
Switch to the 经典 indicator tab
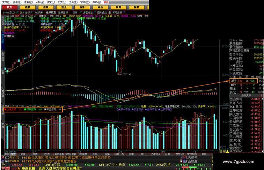pyautogui.click(x=167, y=154)
